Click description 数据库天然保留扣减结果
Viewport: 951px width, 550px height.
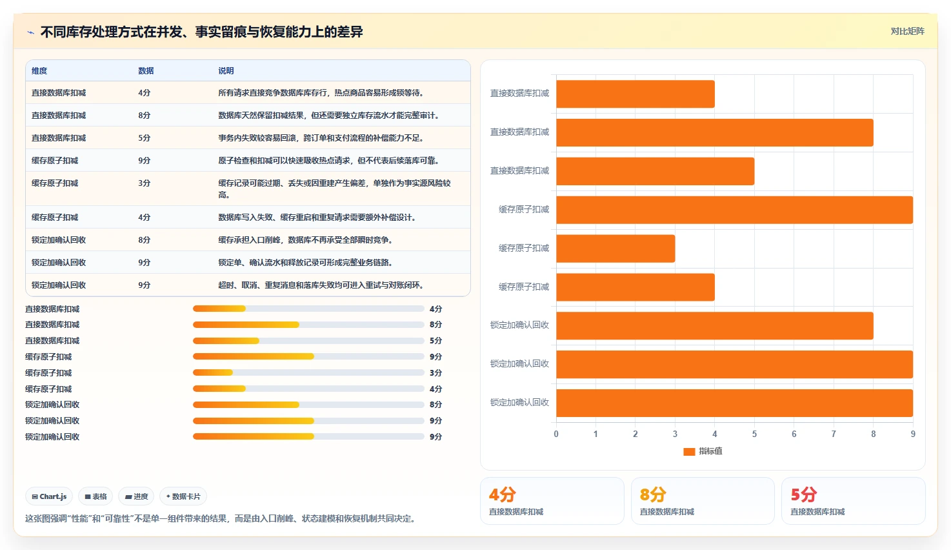point(329,116)
